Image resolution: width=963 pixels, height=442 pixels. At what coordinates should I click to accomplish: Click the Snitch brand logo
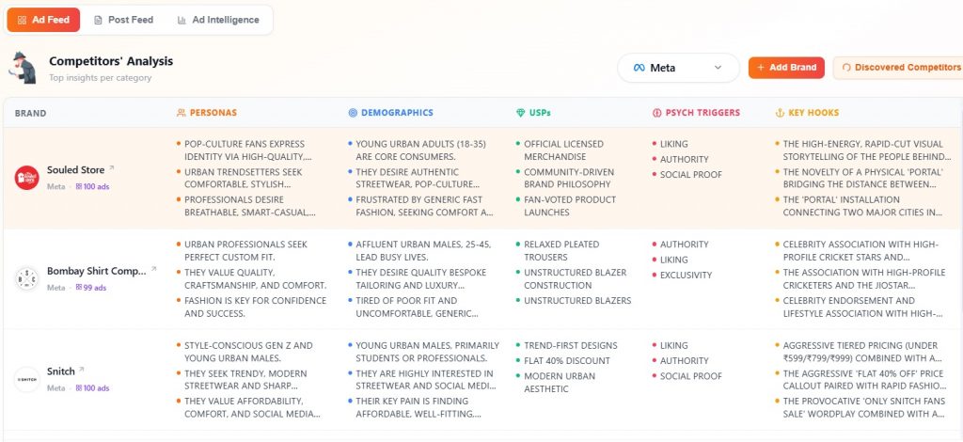tap(27, 379)
